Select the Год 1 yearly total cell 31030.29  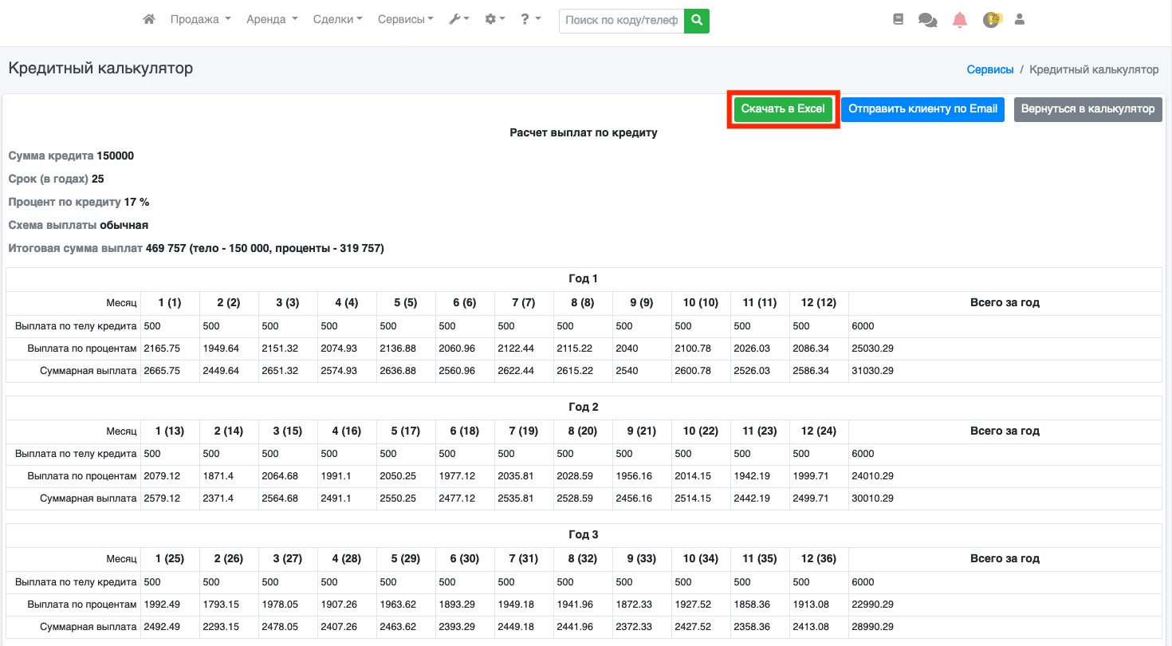coord(872,371)
